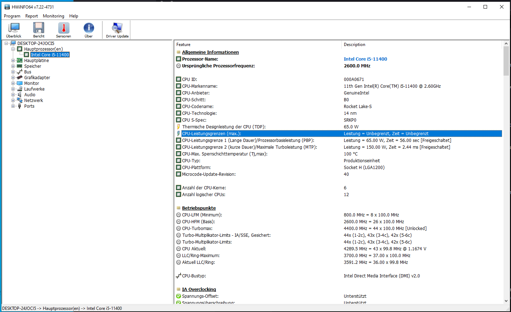Click the Über info icon
The width and height of the screenshot is (511, 312).
tap(89, 30)
